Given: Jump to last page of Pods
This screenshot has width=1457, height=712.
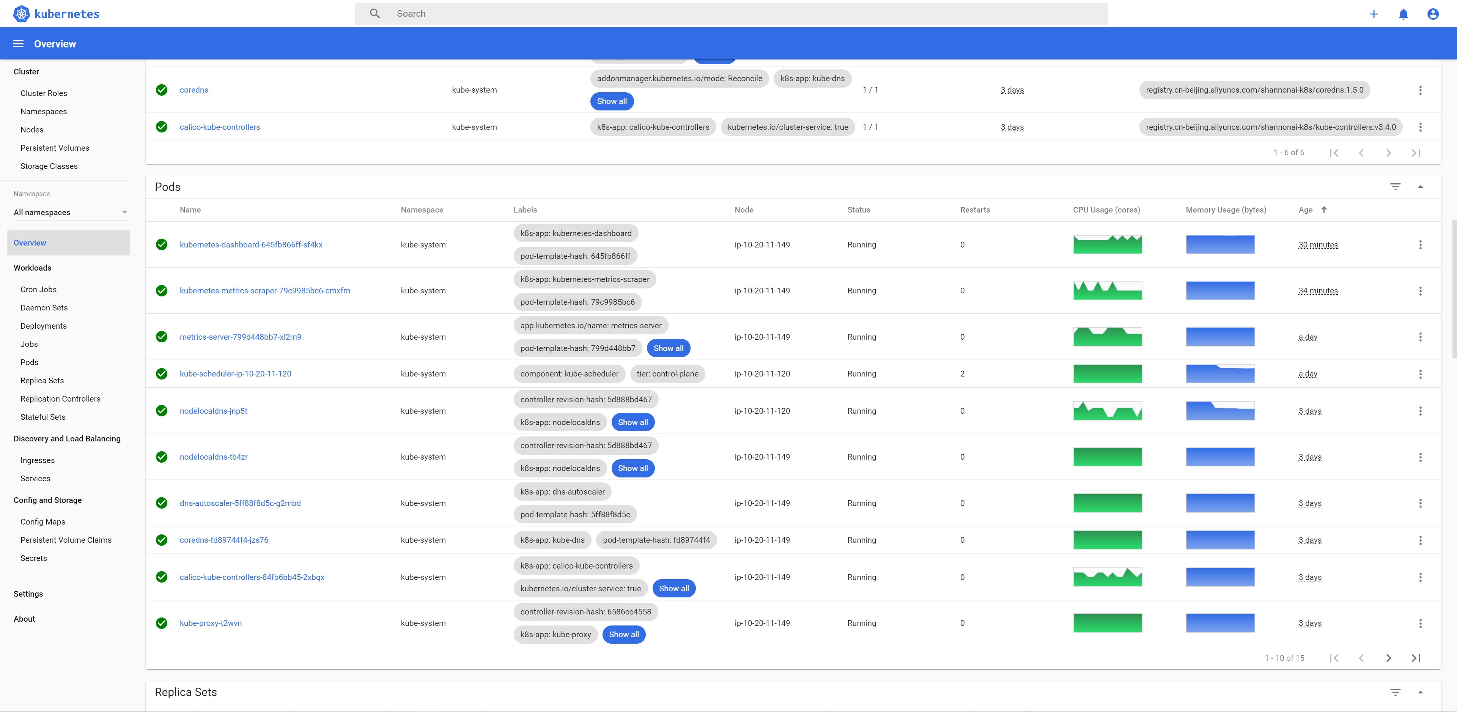Looking at the screenshot, I should [1416, 658].
